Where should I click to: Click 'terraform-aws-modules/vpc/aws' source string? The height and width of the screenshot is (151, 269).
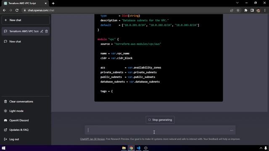[137, 44]
